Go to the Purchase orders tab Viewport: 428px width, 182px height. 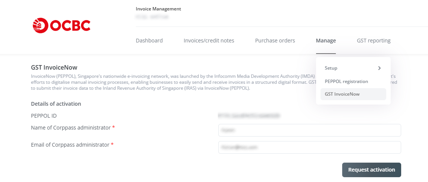coord(275,41)
